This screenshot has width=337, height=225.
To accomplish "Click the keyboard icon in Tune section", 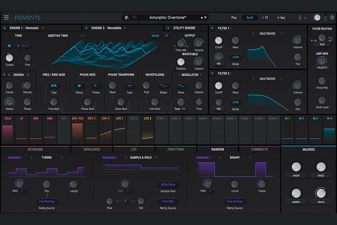I will coord(9,46).
